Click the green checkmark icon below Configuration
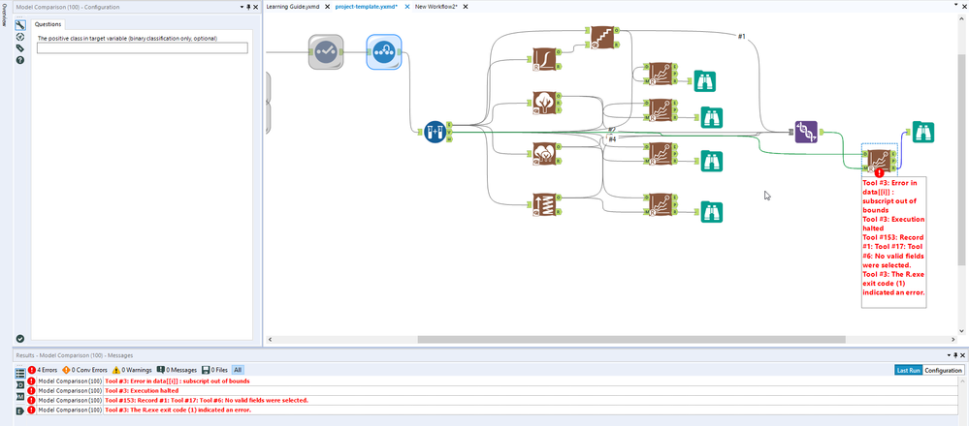Screen dimensions: 969x426 click(19, 339)
